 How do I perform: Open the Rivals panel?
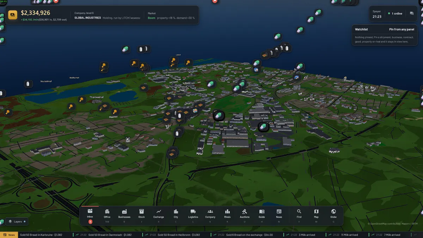[227, 215]
